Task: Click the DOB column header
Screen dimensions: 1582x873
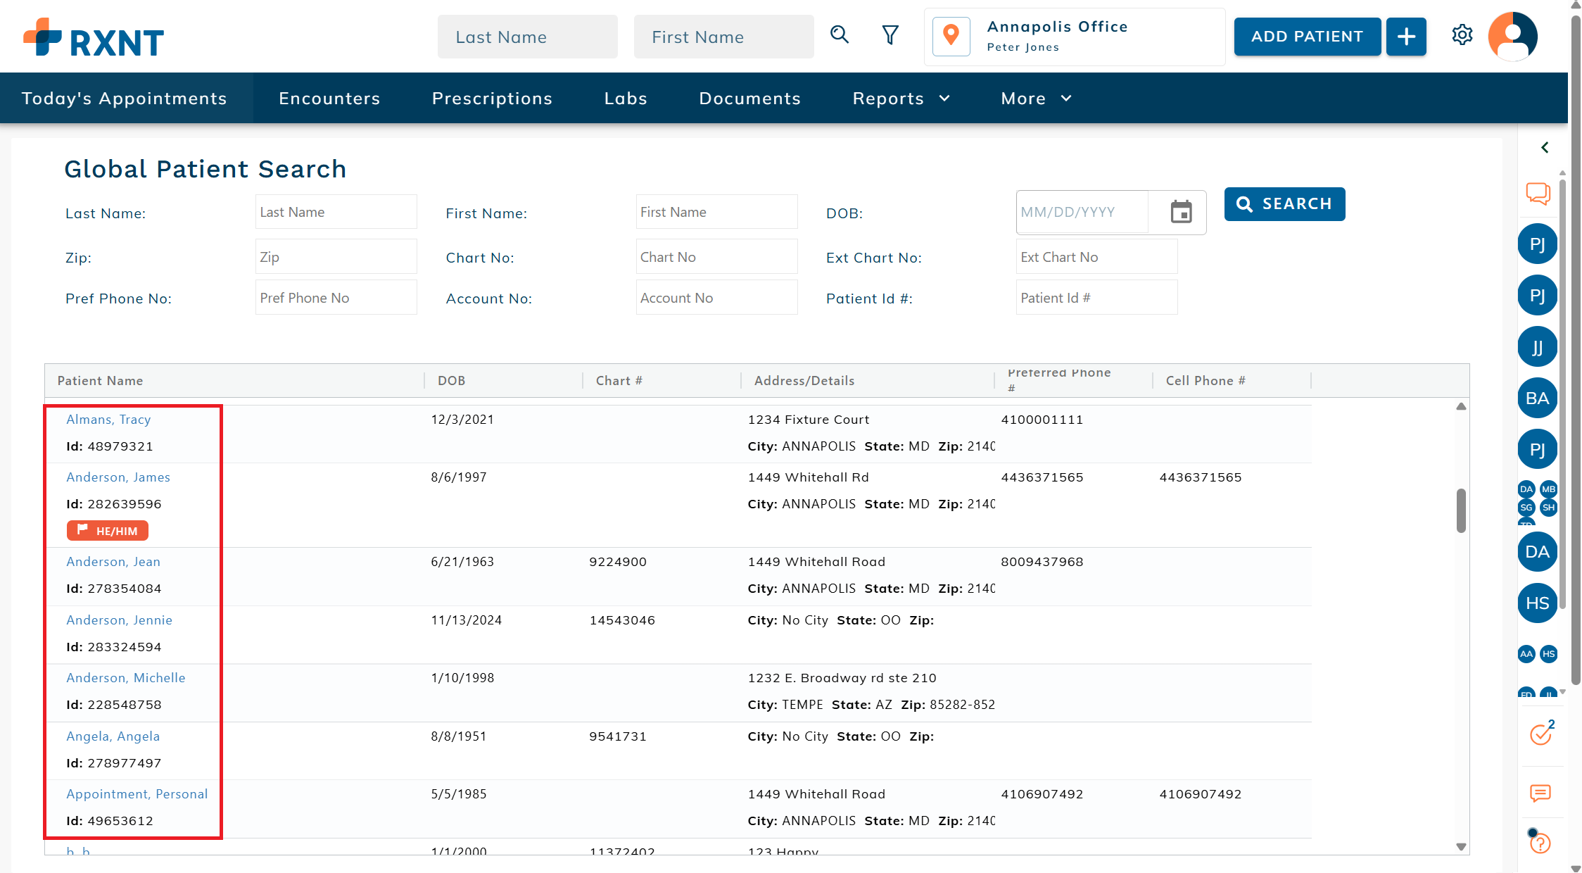Action: [x=452, y=381]
